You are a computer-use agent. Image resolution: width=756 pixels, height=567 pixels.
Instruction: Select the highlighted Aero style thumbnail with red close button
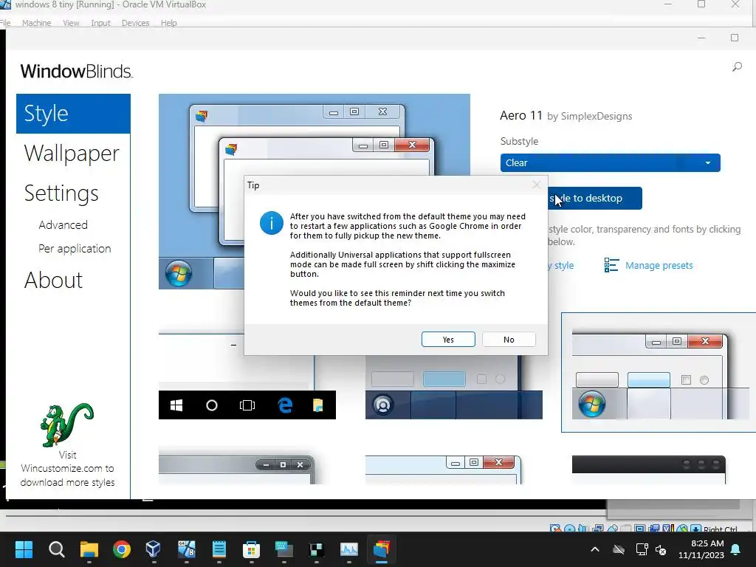click(x=658, y=373)
